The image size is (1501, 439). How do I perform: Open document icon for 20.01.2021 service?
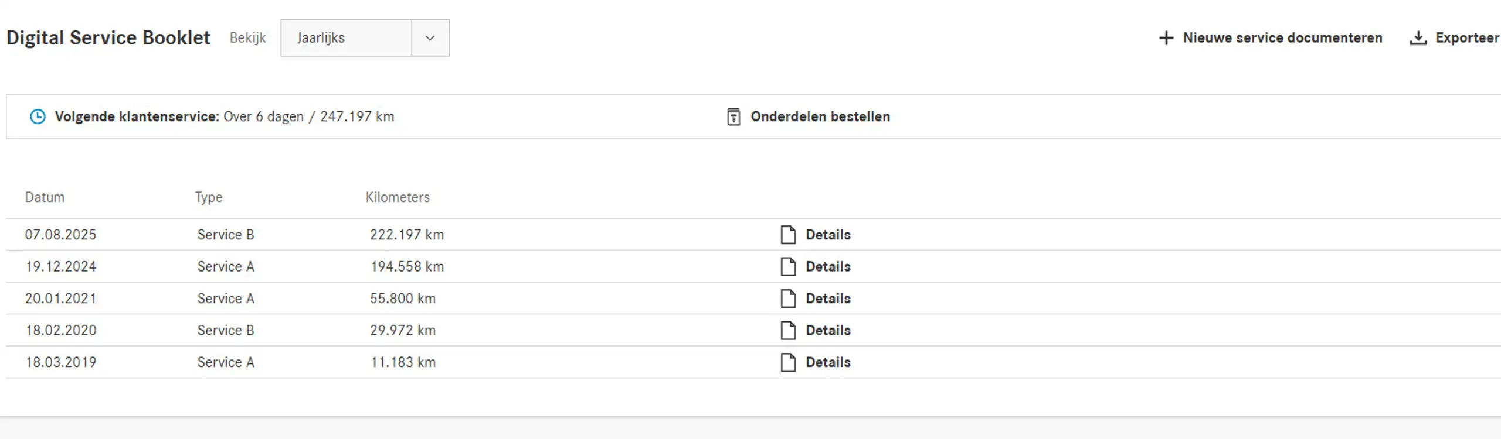(788, 299)
